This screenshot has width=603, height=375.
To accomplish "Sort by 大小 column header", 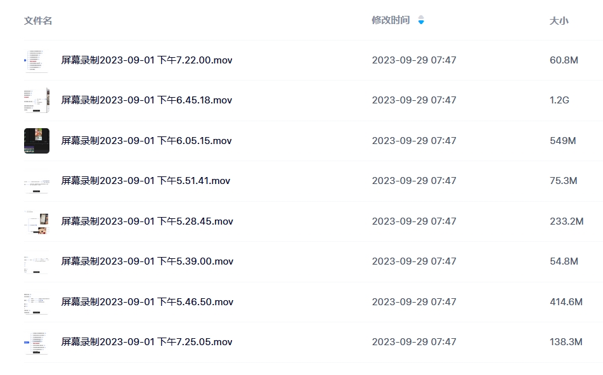I will tap(559, 21).
